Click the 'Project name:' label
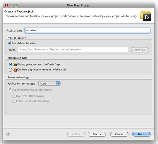This screenshot has height=144, width=158. [x=15, y=30]
